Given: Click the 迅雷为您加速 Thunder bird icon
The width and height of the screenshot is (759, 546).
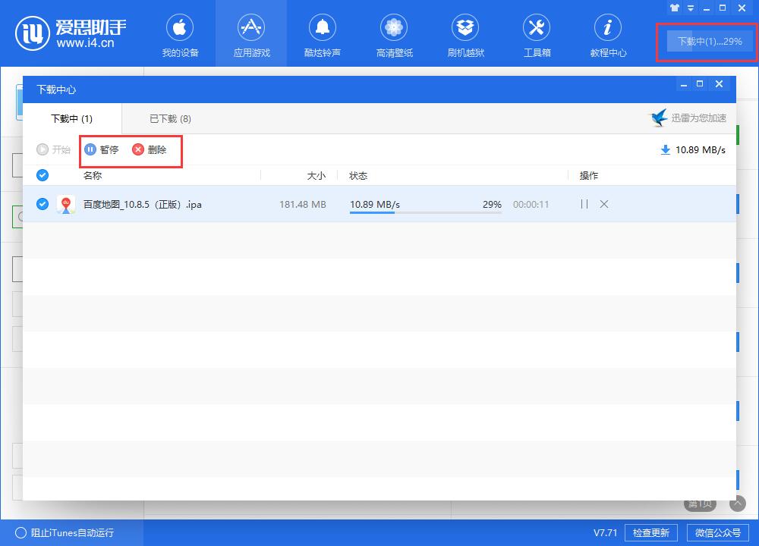Looking at the screenshot, I should (x=658, y=118).
